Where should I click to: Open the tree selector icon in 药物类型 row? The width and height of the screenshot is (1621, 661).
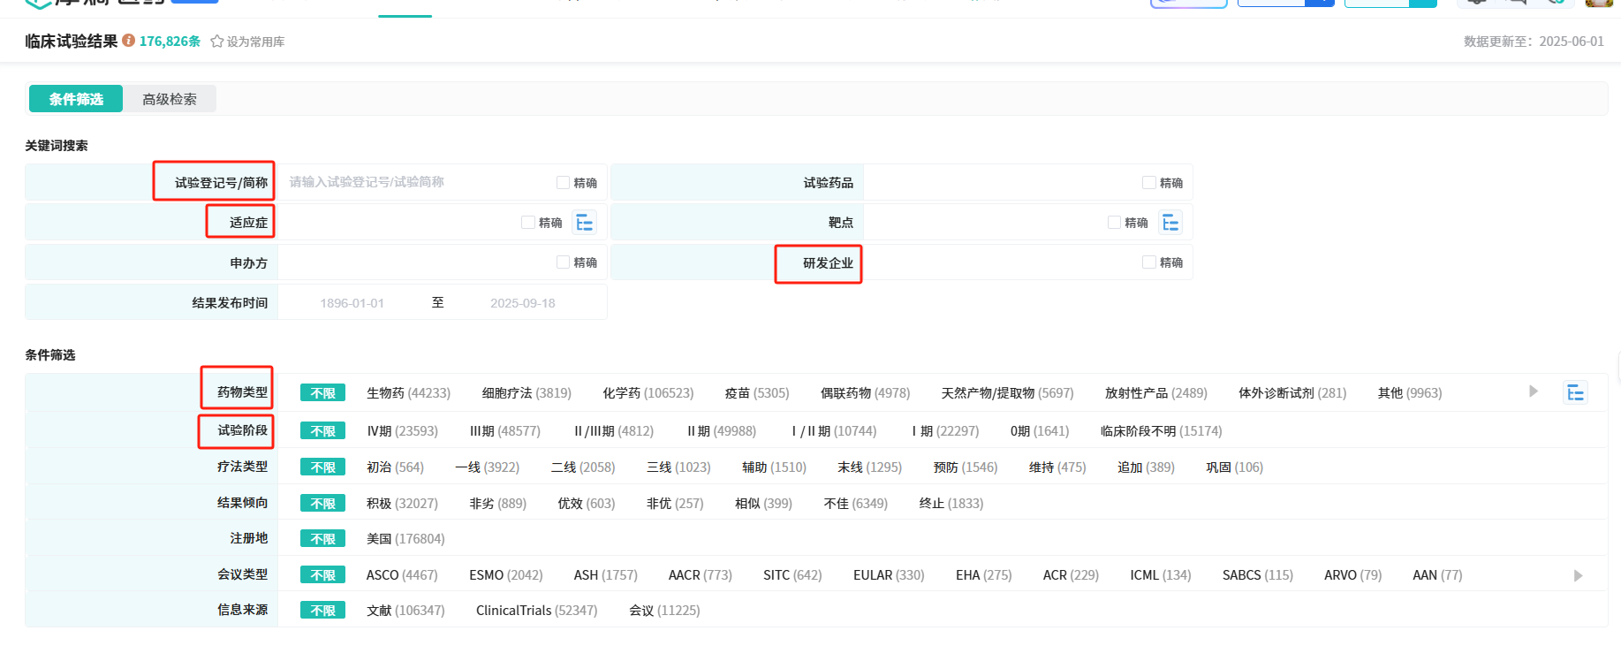(1575, 392)
